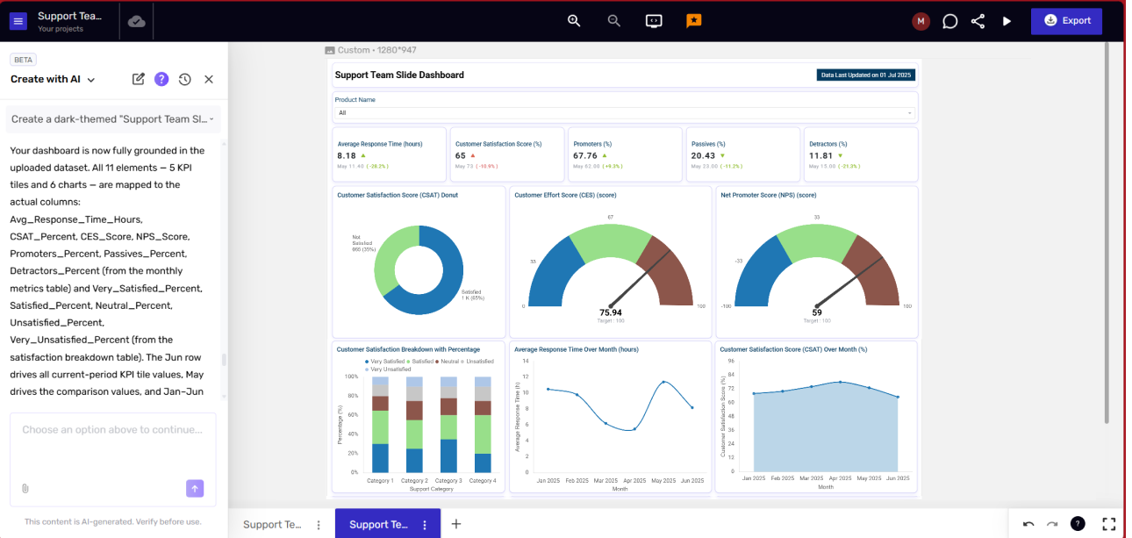Viewport: 1132px width, 538px height.
Task: Expand the collapsed prompt text chevron
Action: tap(211, 119)
